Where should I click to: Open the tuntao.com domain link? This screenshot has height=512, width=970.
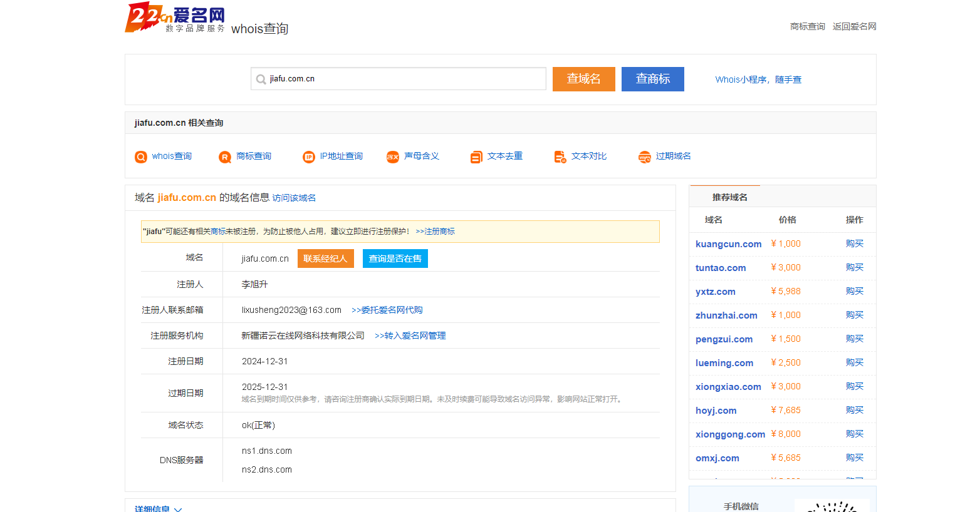click(x=721, y=268)
